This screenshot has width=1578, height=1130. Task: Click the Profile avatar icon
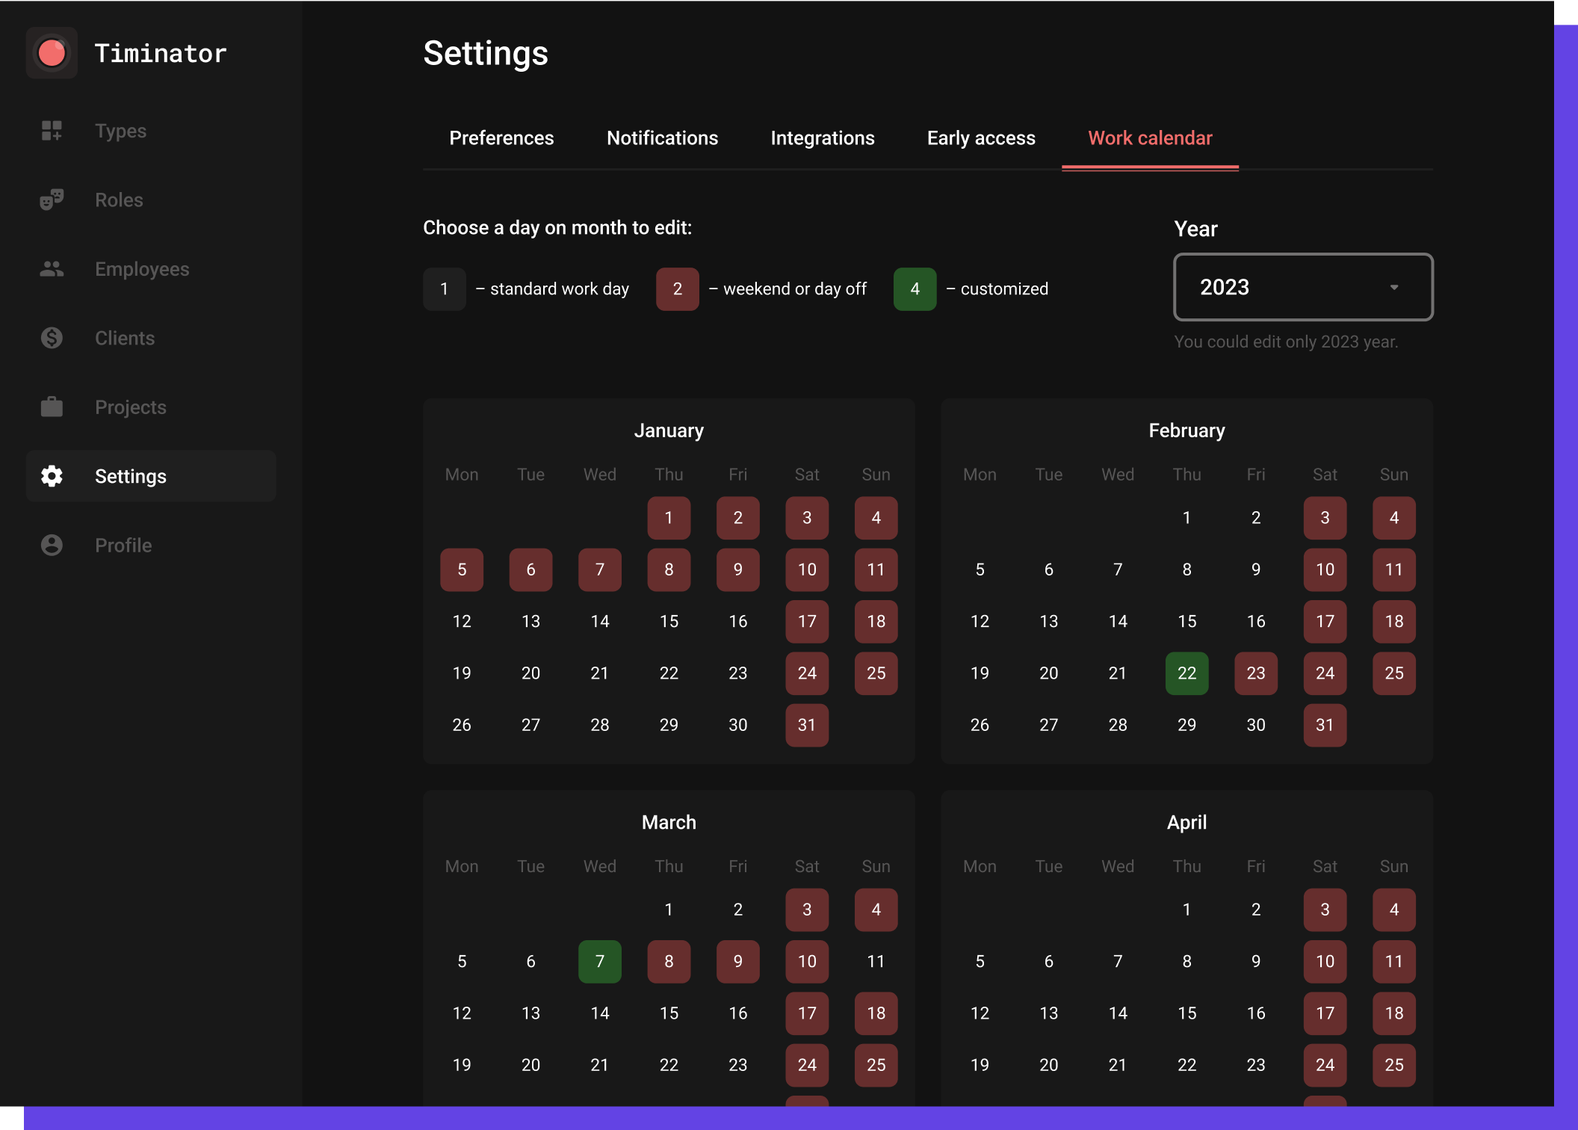52,546
